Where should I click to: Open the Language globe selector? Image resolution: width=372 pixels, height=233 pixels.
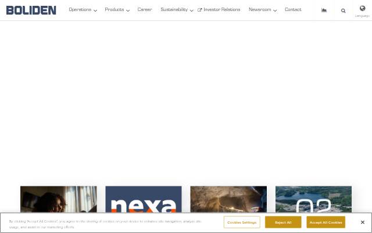(x=362, y=11)
